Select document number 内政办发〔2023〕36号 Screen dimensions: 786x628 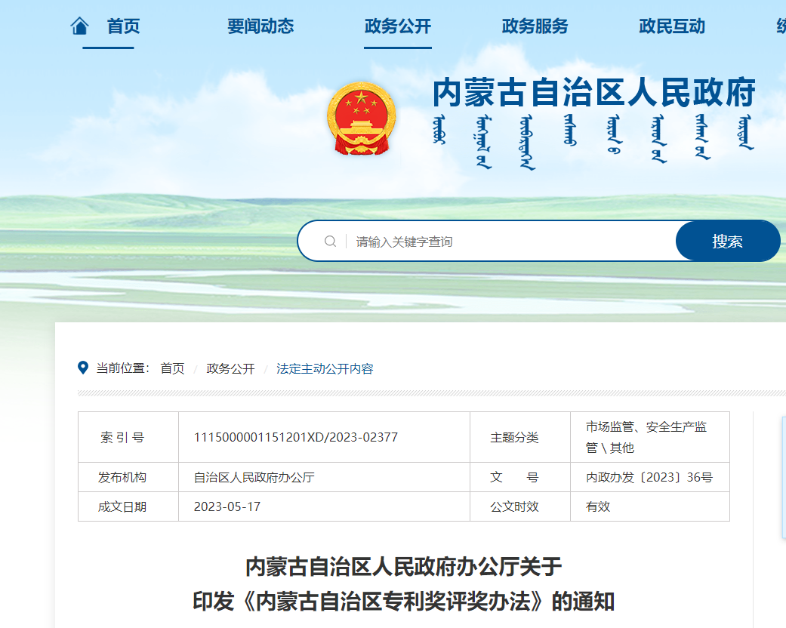pos(649,477)
